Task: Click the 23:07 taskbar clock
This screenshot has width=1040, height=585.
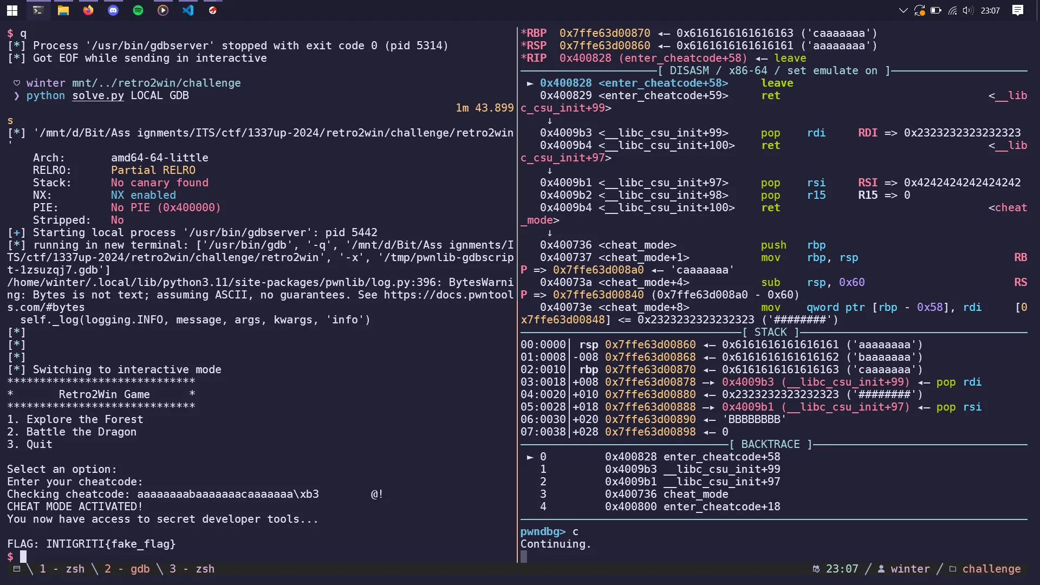Action: (x=990, y=10)
